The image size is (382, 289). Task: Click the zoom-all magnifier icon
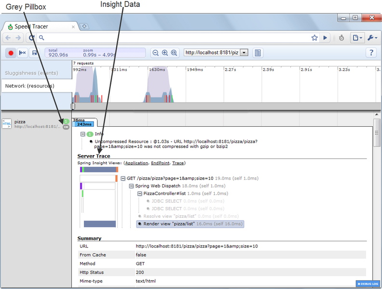(x=174, y=53)
